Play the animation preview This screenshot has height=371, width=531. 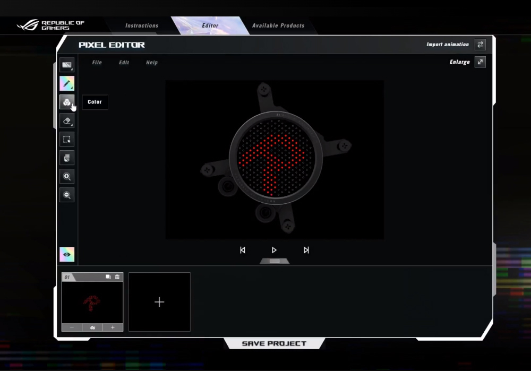274,250
